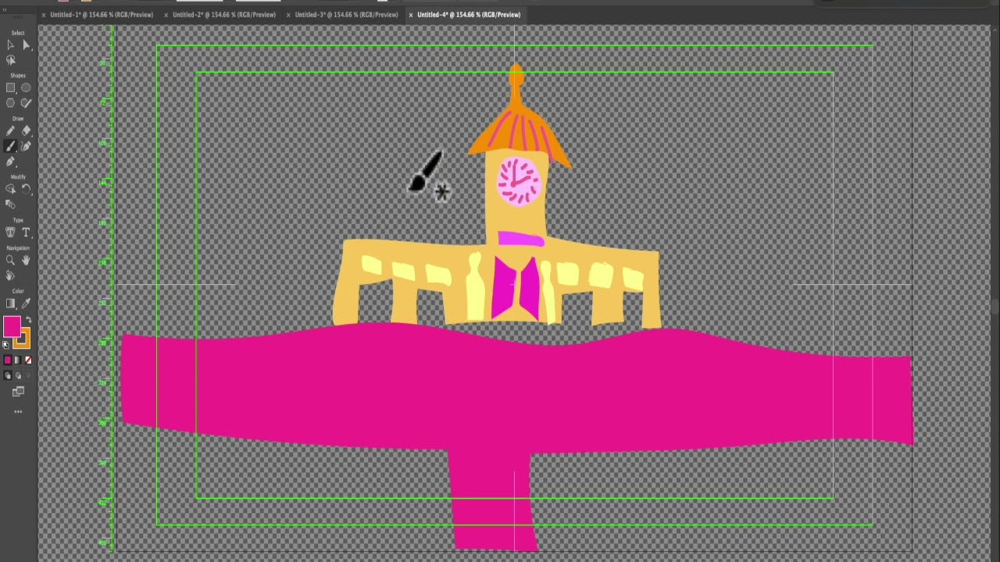Select the Shaper tool in Shapes section
This screenshot has height=562, width=1000.
[26, 103]
